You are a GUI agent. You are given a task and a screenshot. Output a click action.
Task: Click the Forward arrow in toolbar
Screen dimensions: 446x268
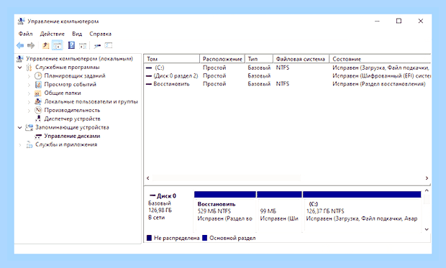click(x=31, y=45)
